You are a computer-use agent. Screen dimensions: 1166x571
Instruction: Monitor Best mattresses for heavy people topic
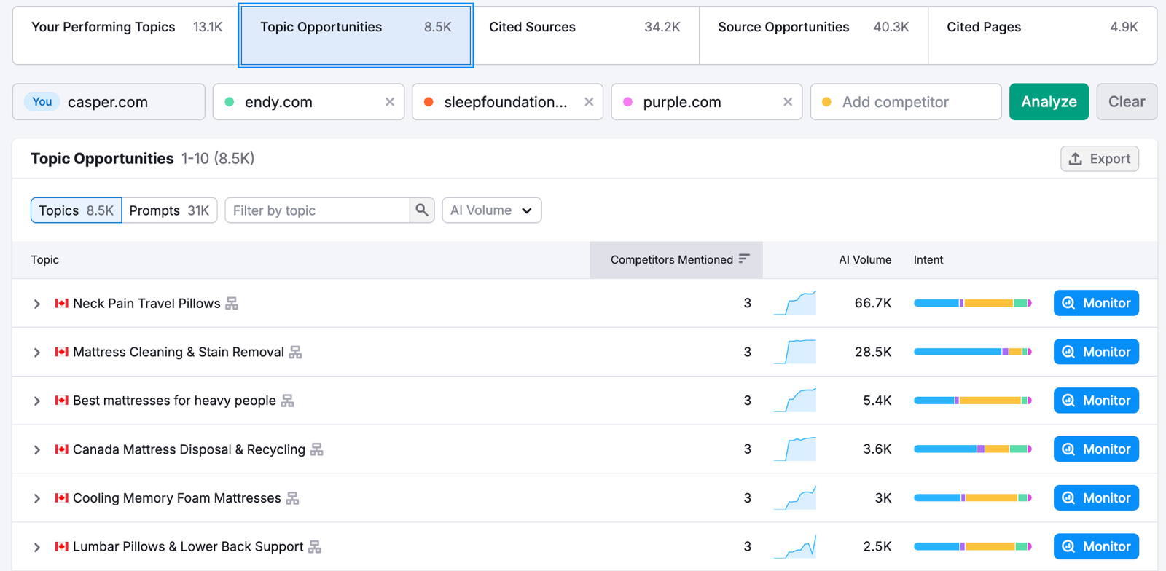click(x=1096, y=401)
